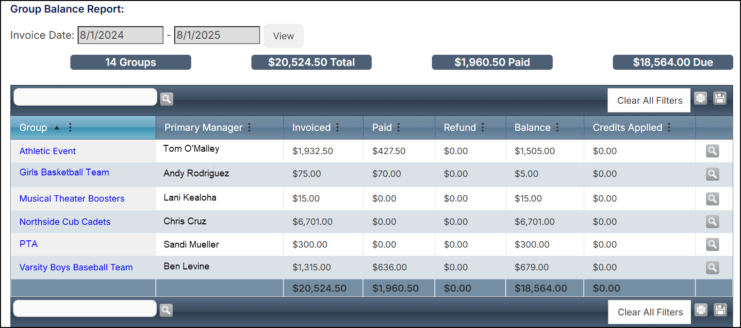Screen dimensions: 741x328
Task: Click invoiced amount $1,932.50
Action: 313,151
